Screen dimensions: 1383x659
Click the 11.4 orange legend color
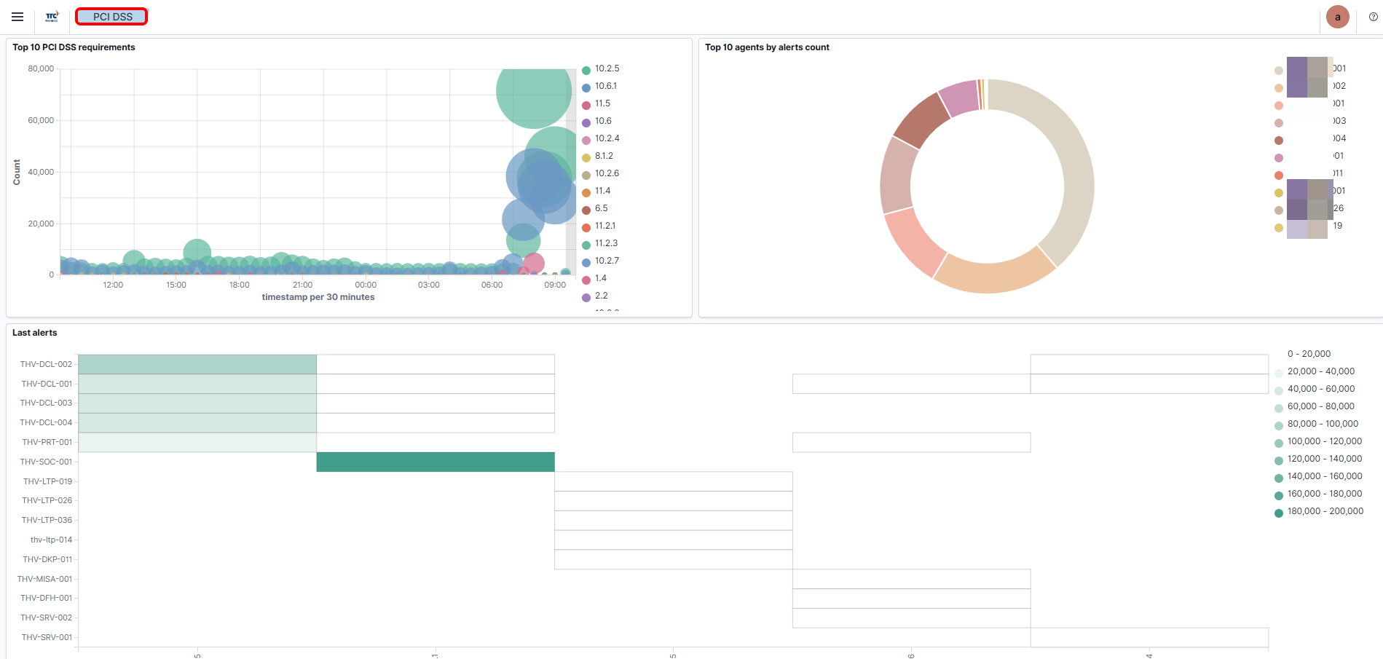[x=586, y=192]
